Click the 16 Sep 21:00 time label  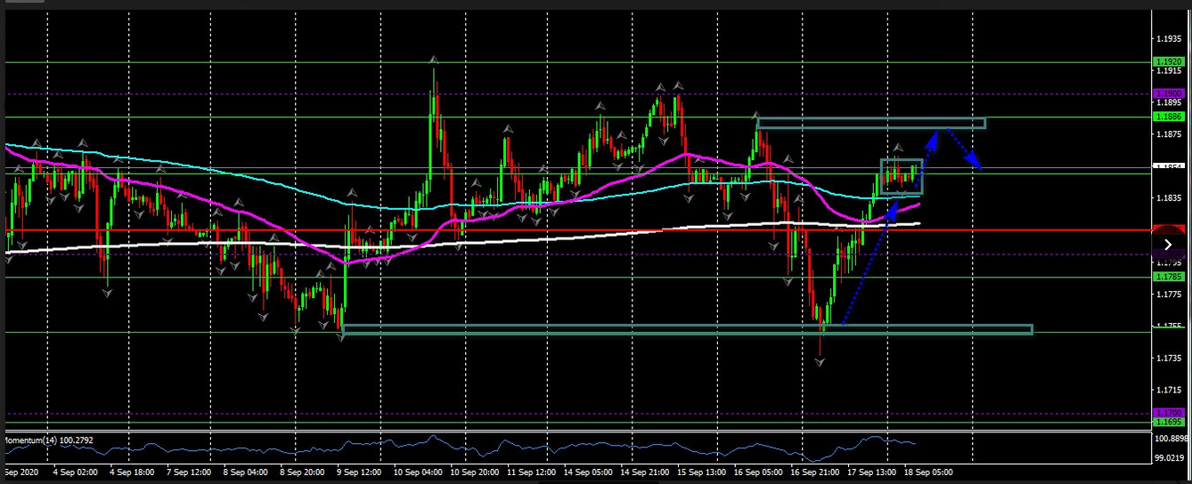[812, 472]
